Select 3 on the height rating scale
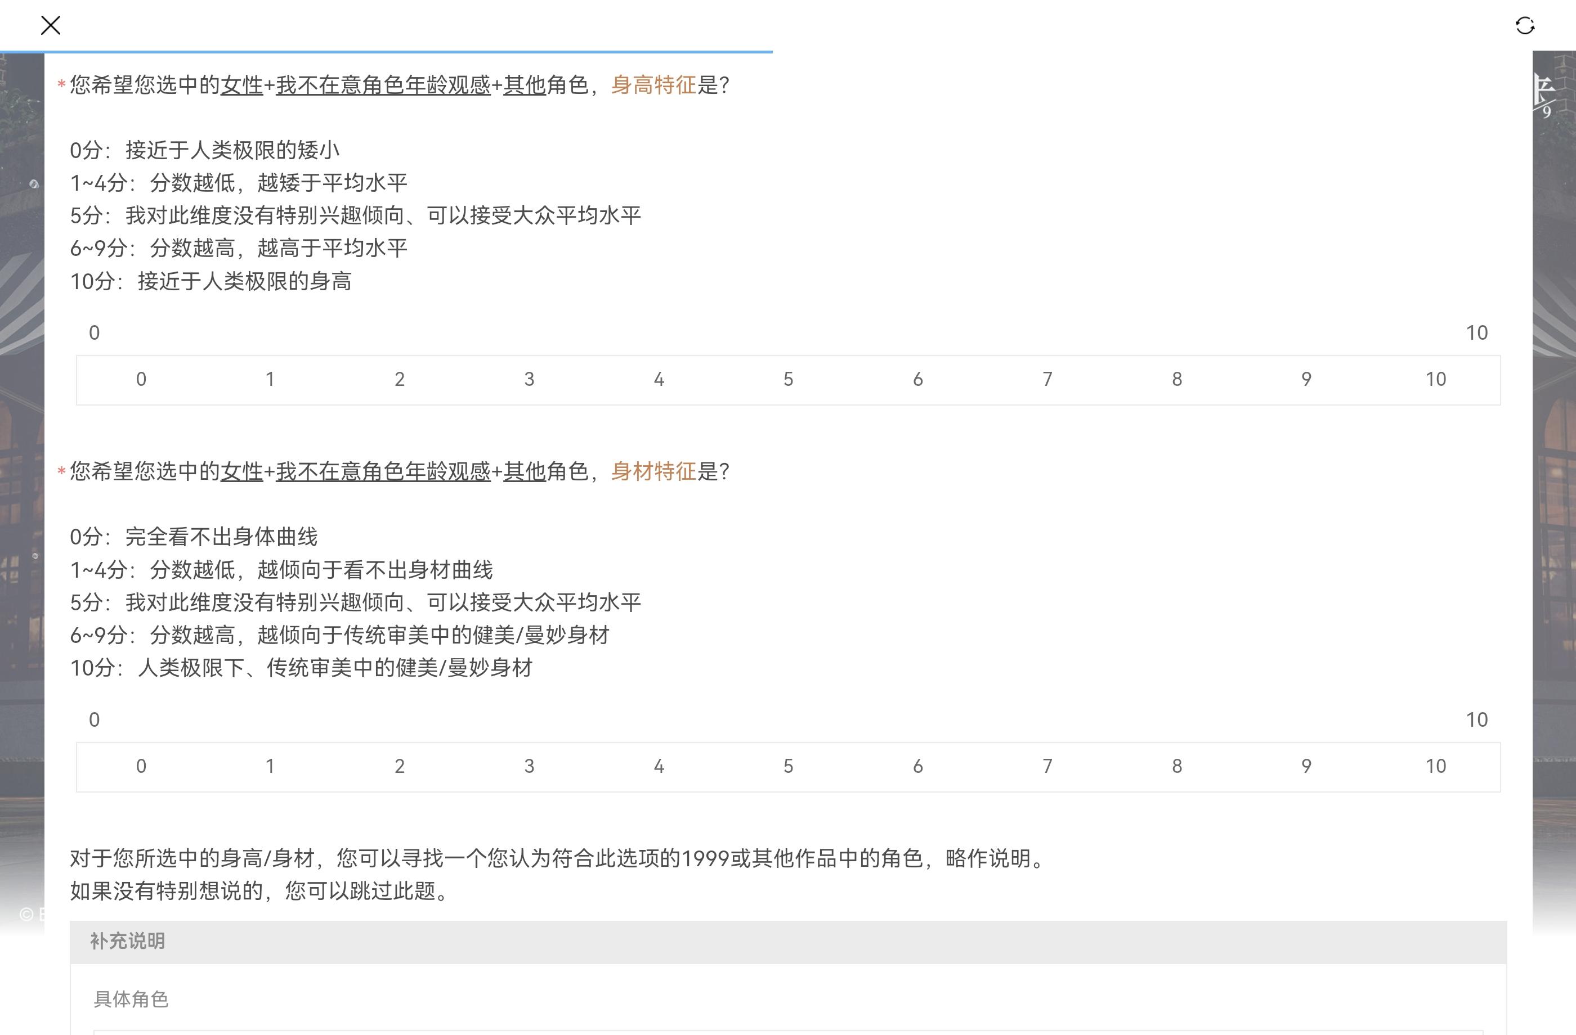1576x1035 pixels. (x=529, y=379)
